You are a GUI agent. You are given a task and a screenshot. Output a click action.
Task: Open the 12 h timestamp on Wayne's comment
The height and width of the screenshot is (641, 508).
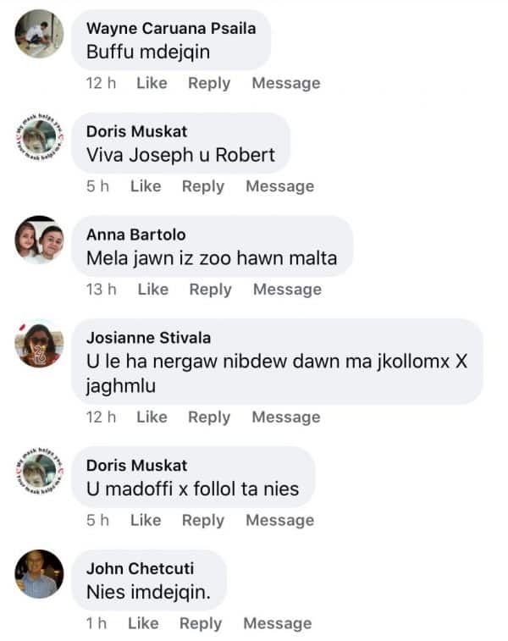[x=101, y=83]
